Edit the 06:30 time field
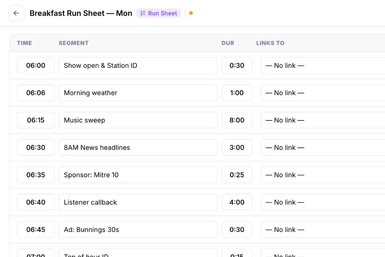Screen dimensions: 385x257 pyautogui.click(x=36, y=147)
